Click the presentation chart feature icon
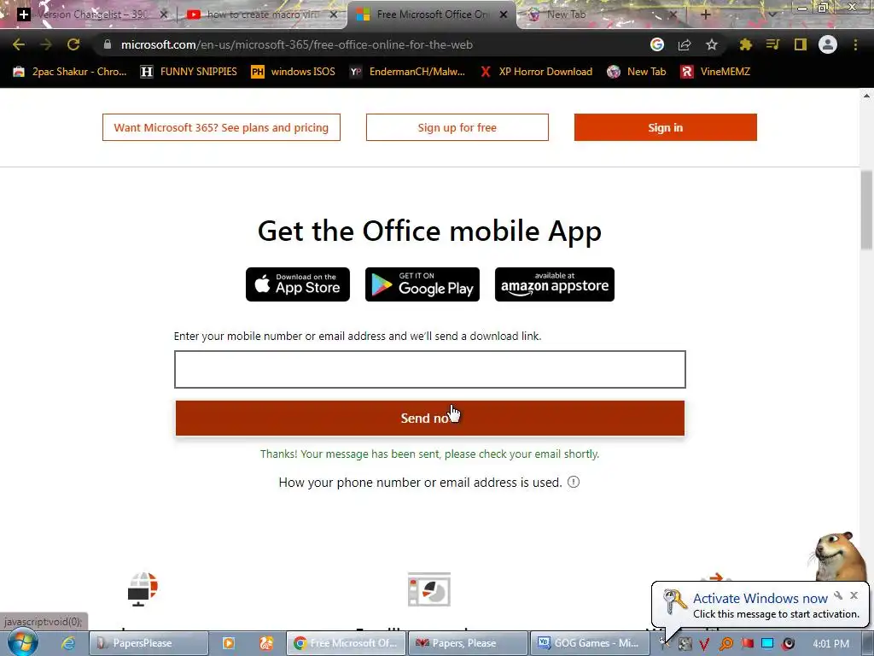The height and width of the screenshot is (656, 874). pos(429,589)
